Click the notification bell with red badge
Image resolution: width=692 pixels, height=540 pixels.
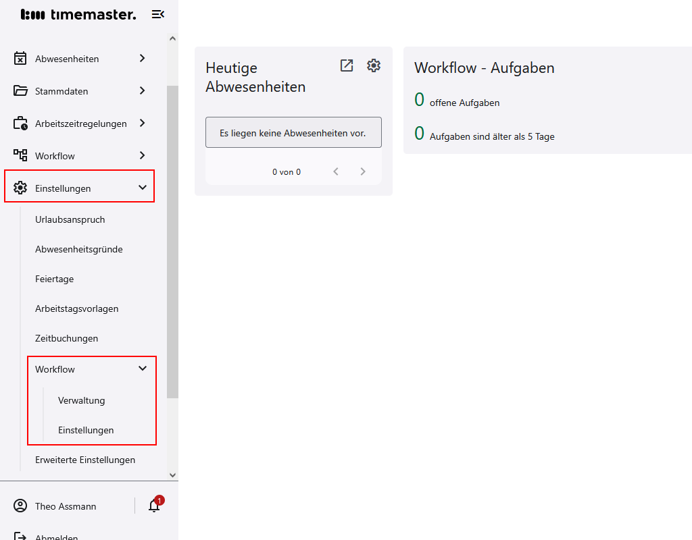point(153,506)
